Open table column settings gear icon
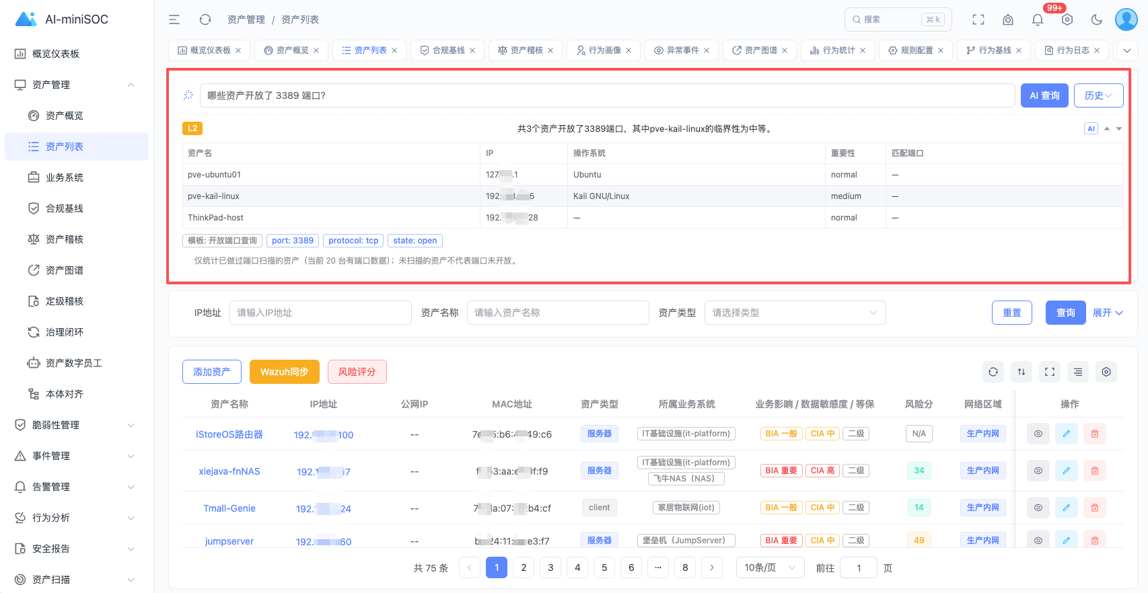The width and height of the screenshot is (1148, 593). pyautogui.click(x=1106, y=372)
